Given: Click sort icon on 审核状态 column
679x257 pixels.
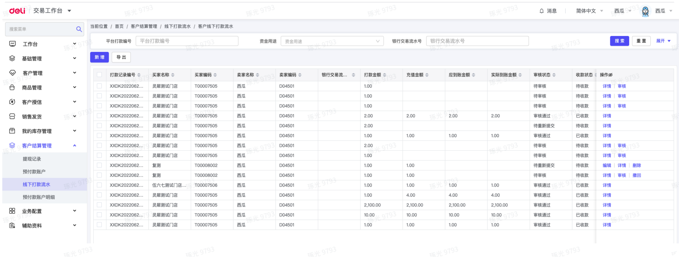Looking at the screenshot, I should (x=554, y=75).
